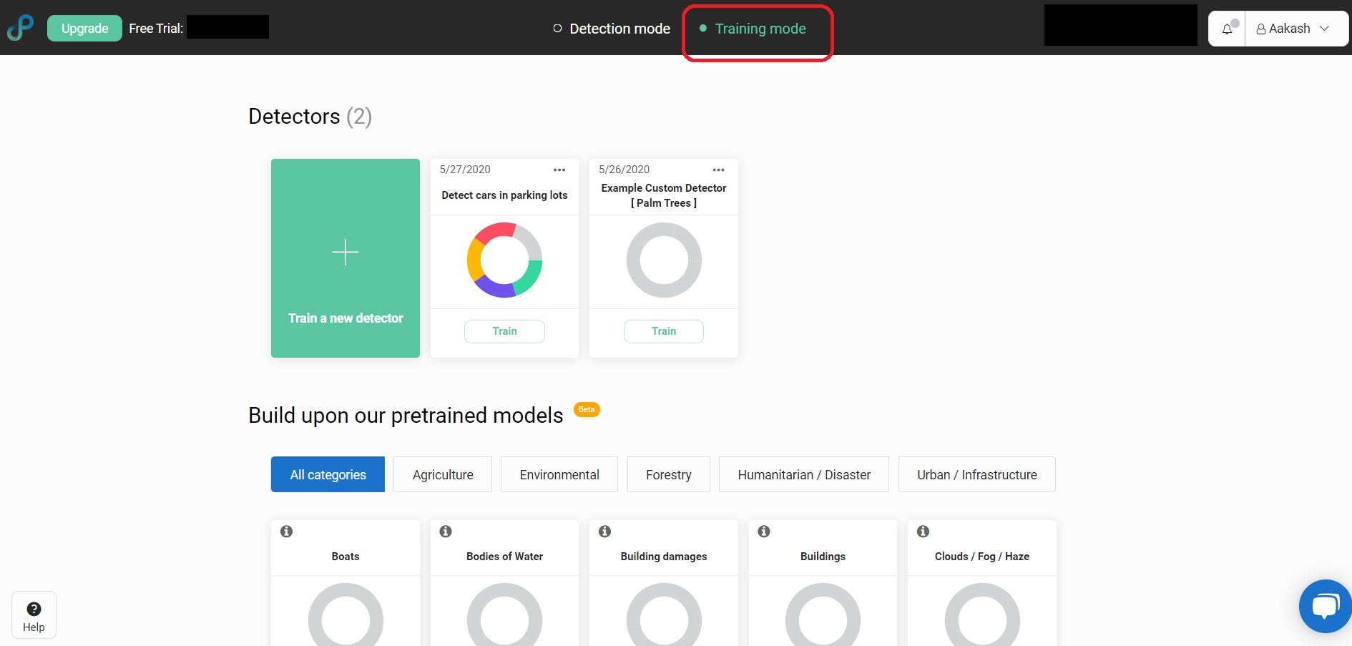Select the Agriculture category tab
The image size is (1352, 646).
tap(443, 475)
